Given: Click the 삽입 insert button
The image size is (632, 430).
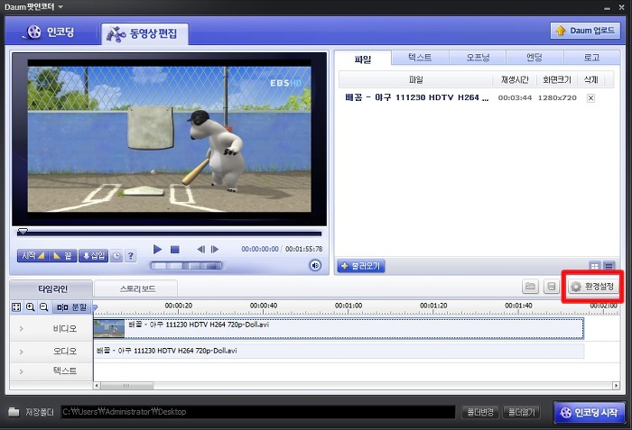Looking at the screenshot, I should (x=93, y=255).
